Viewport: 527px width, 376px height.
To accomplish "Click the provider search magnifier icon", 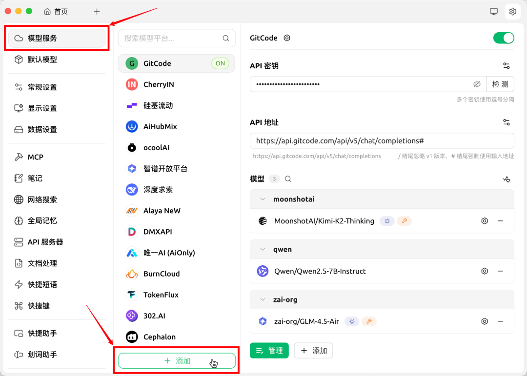I will coord(226,39).
